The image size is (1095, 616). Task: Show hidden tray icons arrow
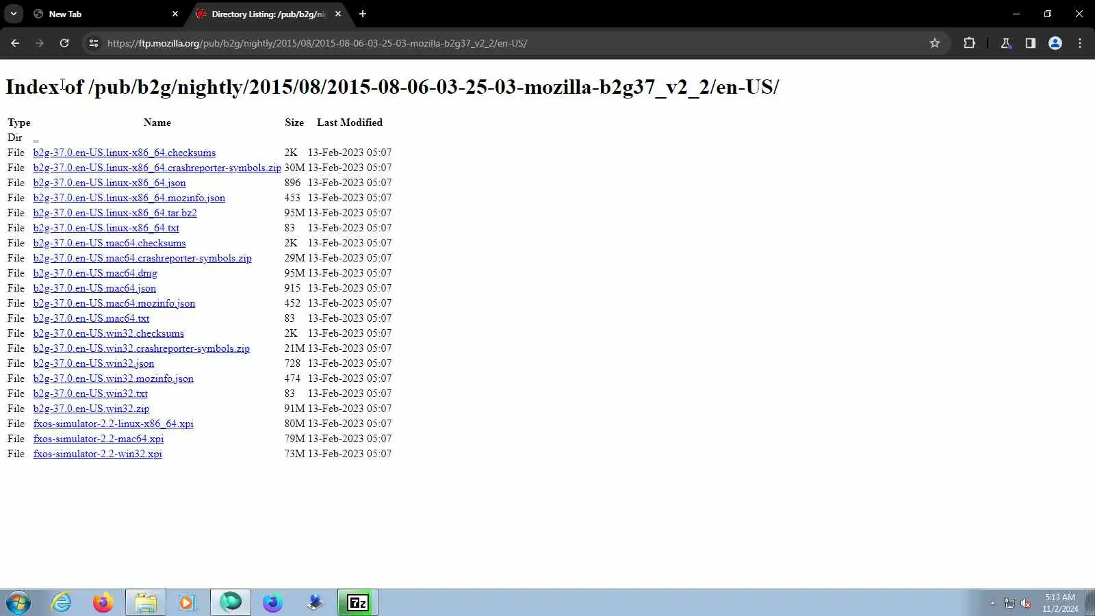point(992,604)
